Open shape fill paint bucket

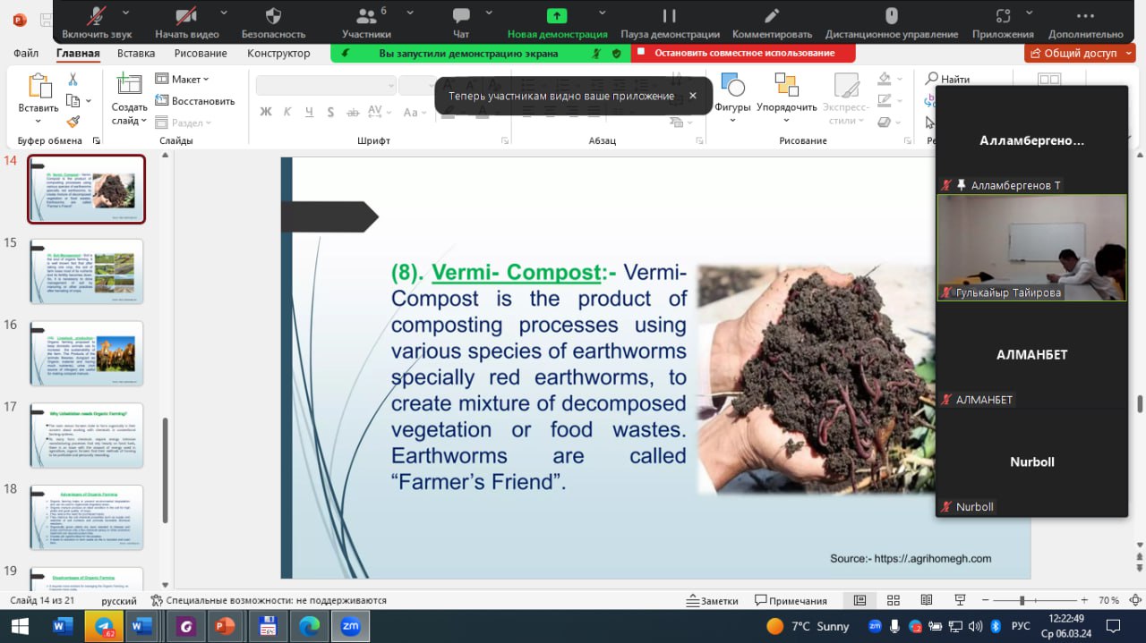[x=885, y=79]
